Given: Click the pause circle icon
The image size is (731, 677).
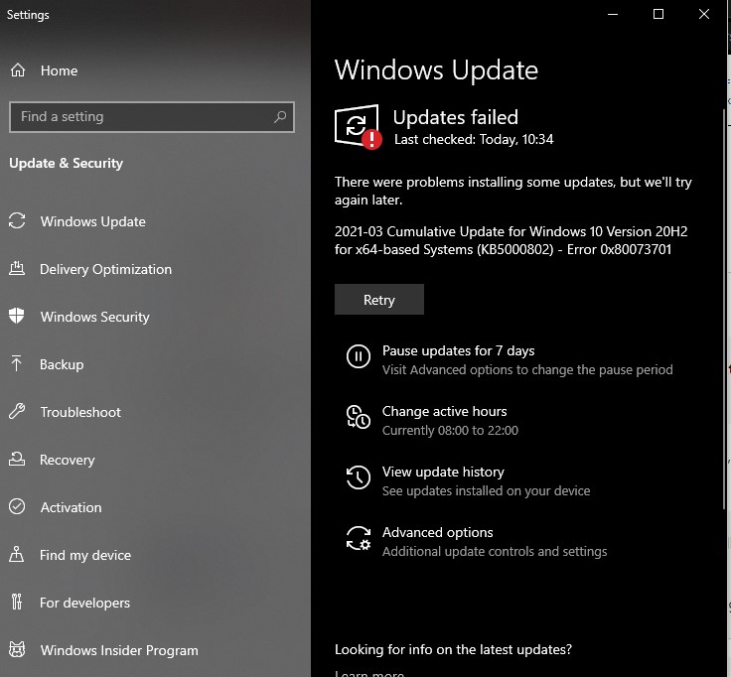Looking at the screenshot, I should tap(358, 356).
